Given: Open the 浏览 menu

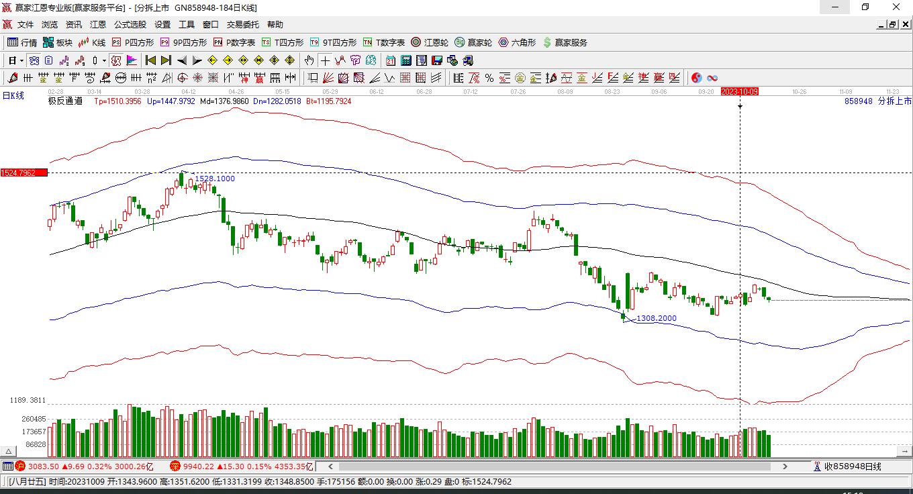Looking at the screenshot, I should point(50,25).
